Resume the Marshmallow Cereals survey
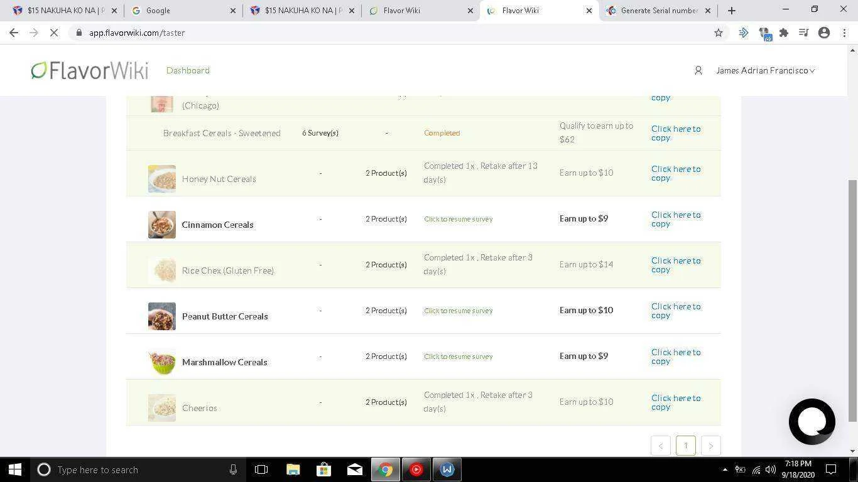Viewport: 858px width, 482px height. click(458, 356)
